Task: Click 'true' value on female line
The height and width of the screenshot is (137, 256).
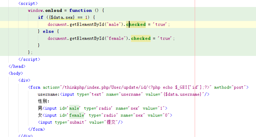Action: [165, 38]
